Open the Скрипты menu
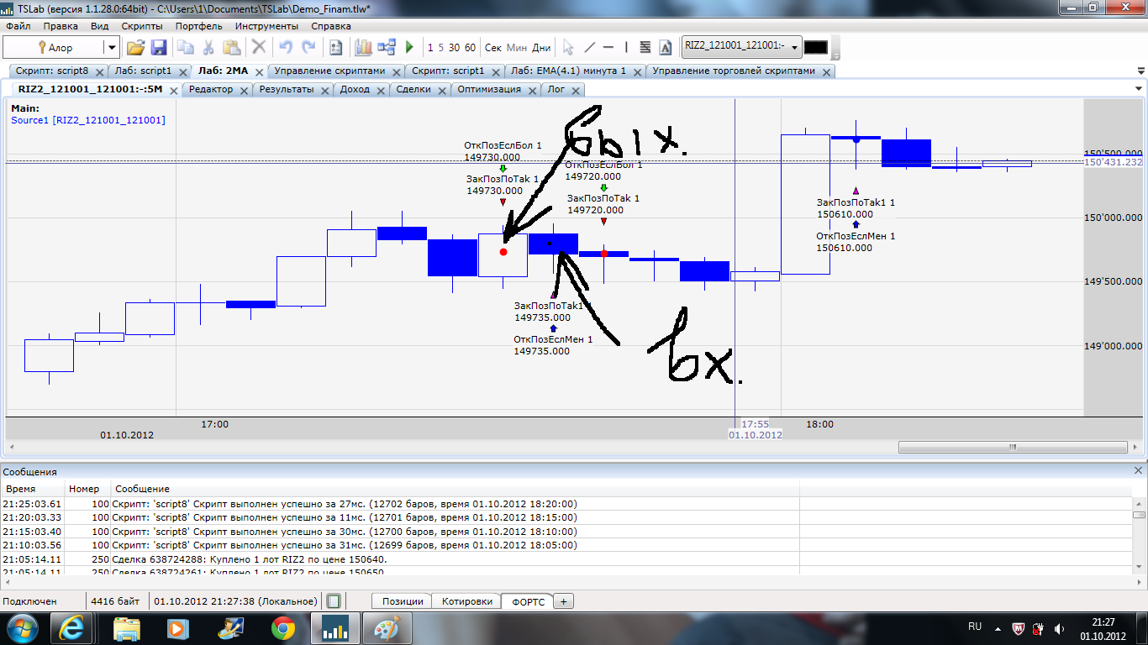The width and height of the screenshot is (1148, 645). coord(142,26)
